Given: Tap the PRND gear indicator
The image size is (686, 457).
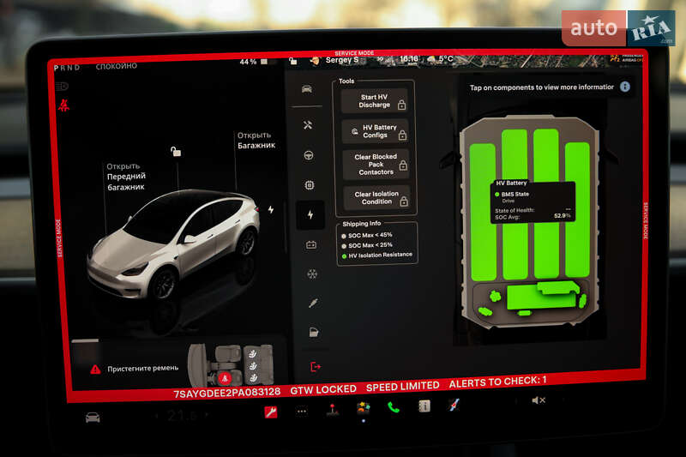Looking at the screenshot, I should click(67, 68).
